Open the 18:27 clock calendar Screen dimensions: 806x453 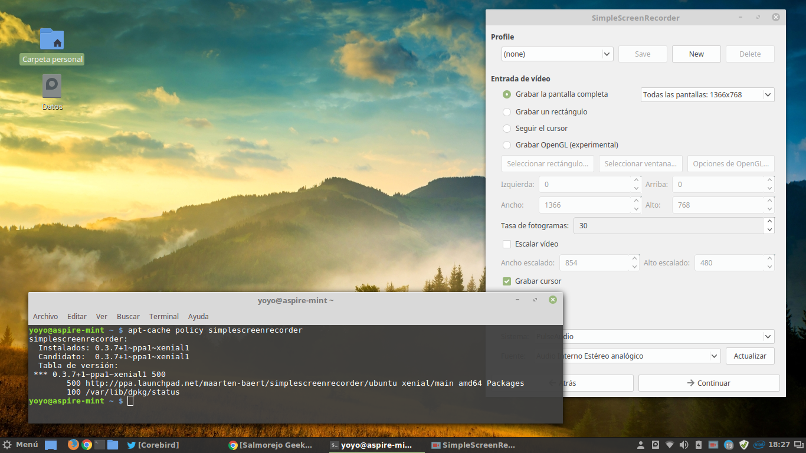[x=779, y=445]
